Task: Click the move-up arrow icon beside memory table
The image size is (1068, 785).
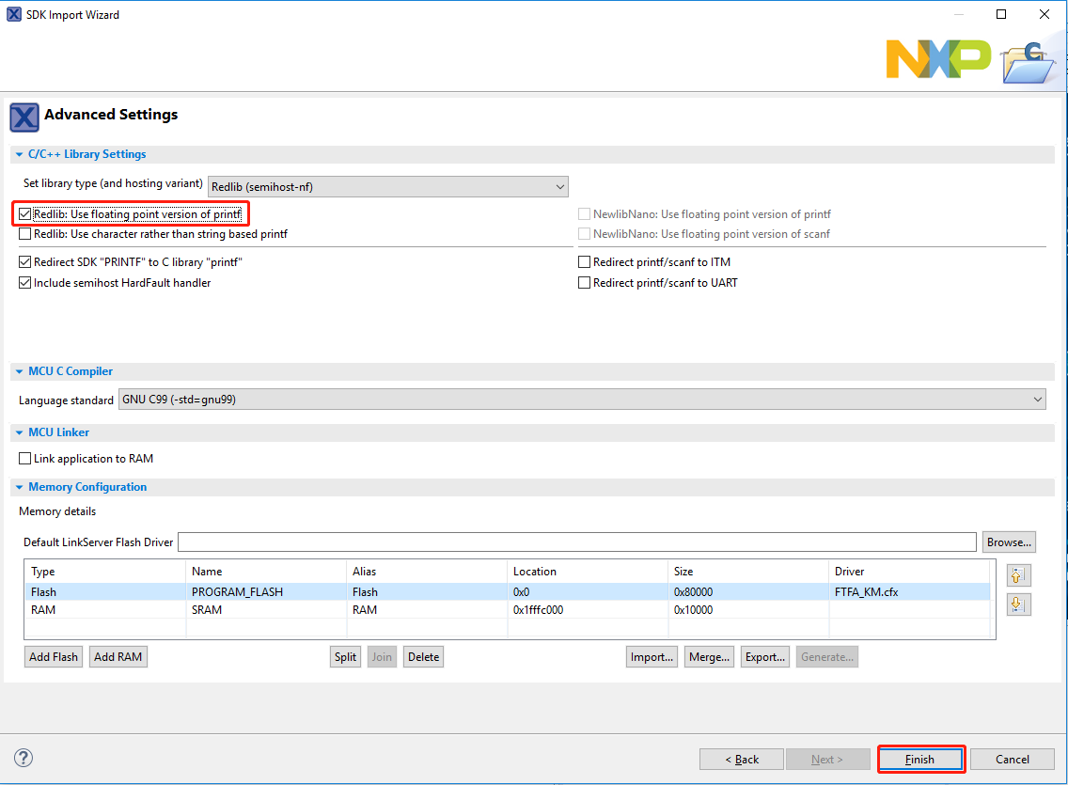Action: 1018,575
